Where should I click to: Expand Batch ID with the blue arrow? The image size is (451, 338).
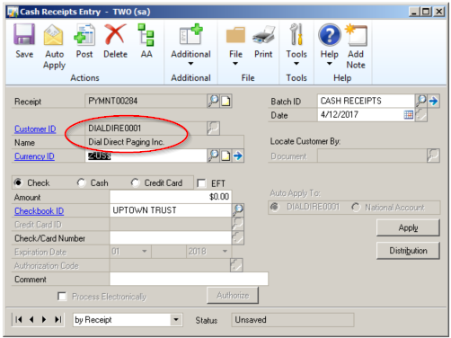tap(433, 101)
